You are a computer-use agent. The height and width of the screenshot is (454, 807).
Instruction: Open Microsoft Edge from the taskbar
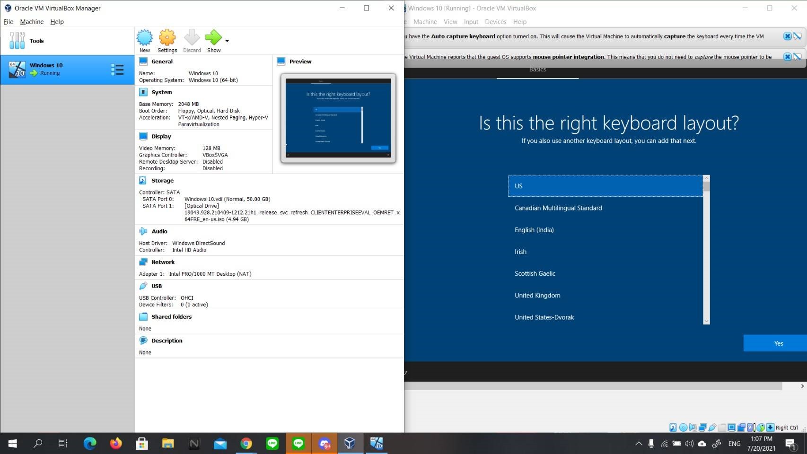[x=90, y=443]
